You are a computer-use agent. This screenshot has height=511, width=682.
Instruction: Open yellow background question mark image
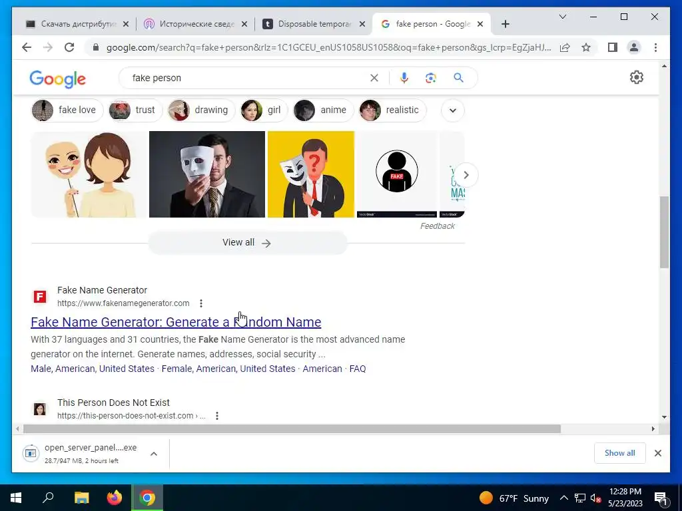tap(311, 174)
